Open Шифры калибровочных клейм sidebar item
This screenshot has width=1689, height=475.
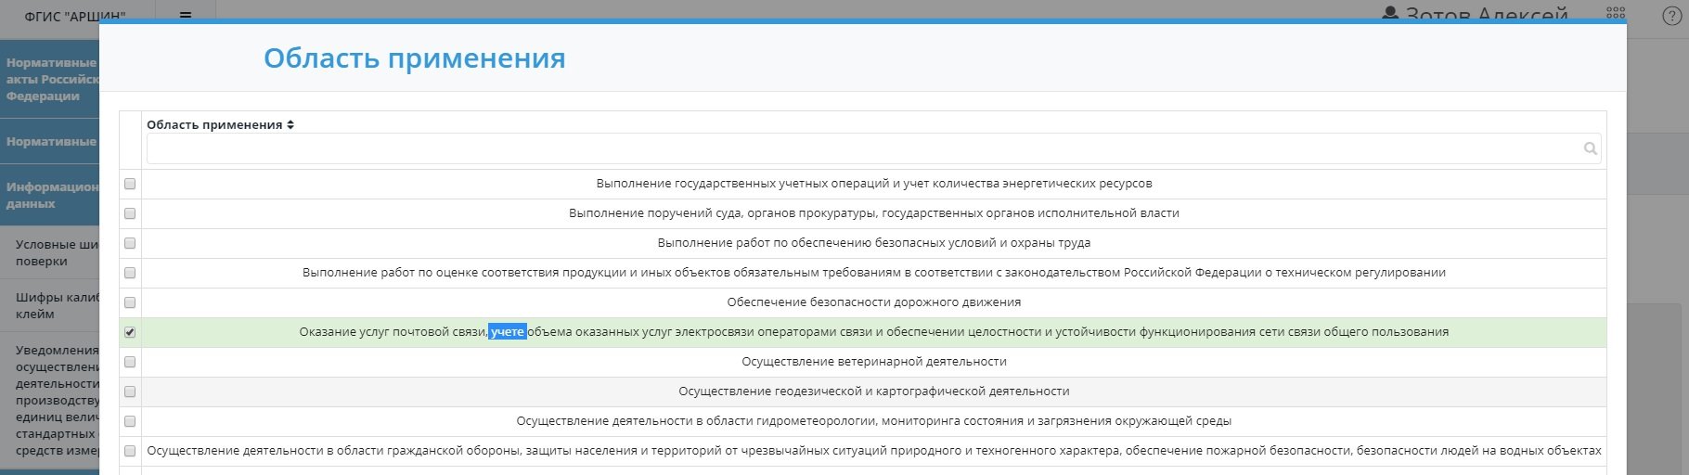56,305
